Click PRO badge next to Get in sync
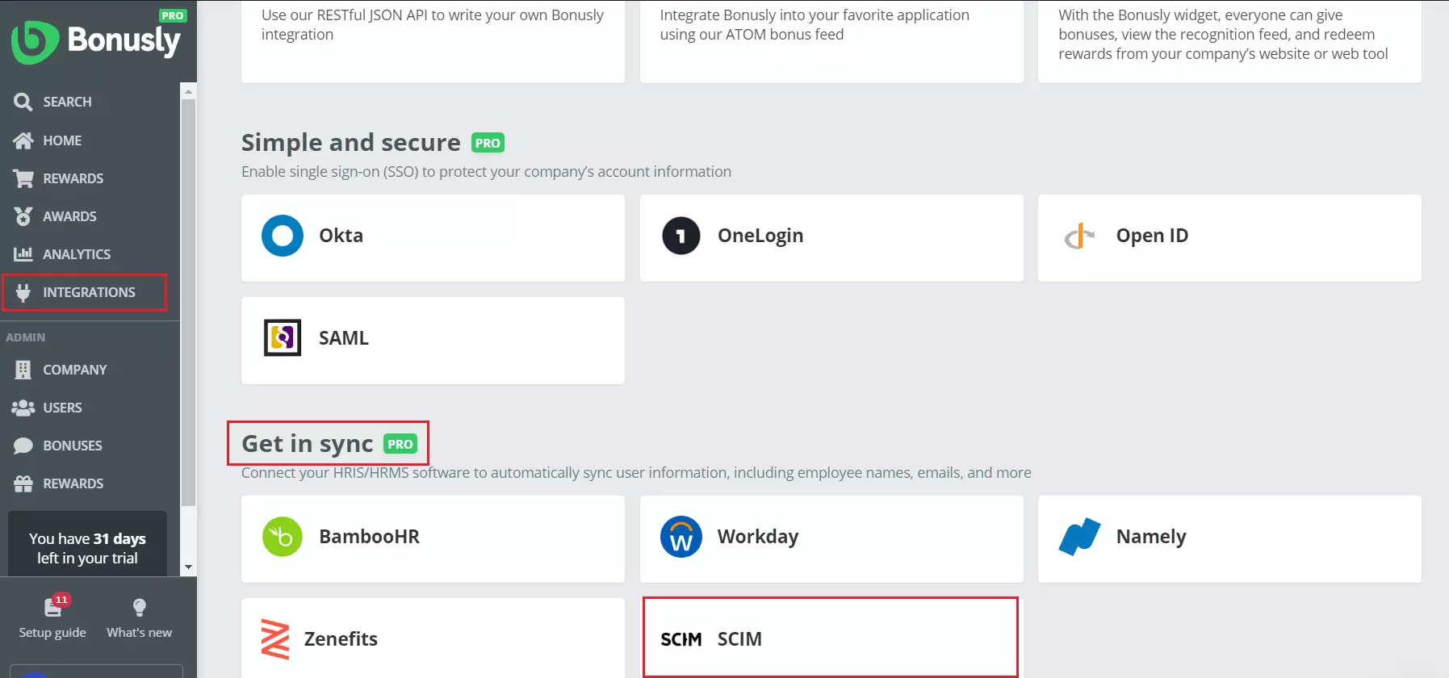1449x678 pixels. tap(400, 444)
